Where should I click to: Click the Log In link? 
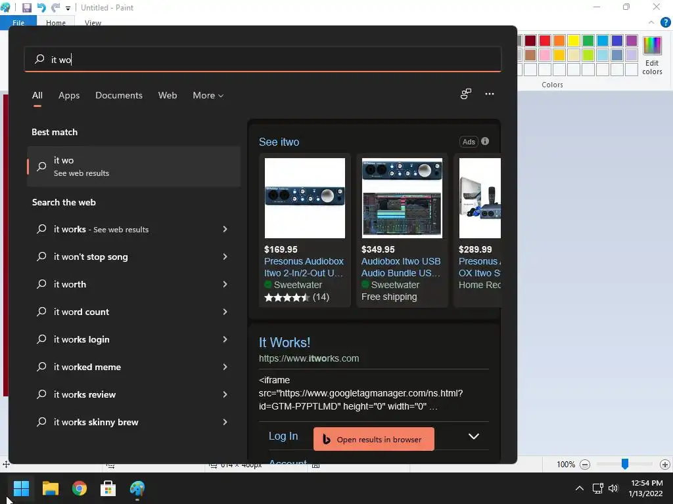pos(283,436)
